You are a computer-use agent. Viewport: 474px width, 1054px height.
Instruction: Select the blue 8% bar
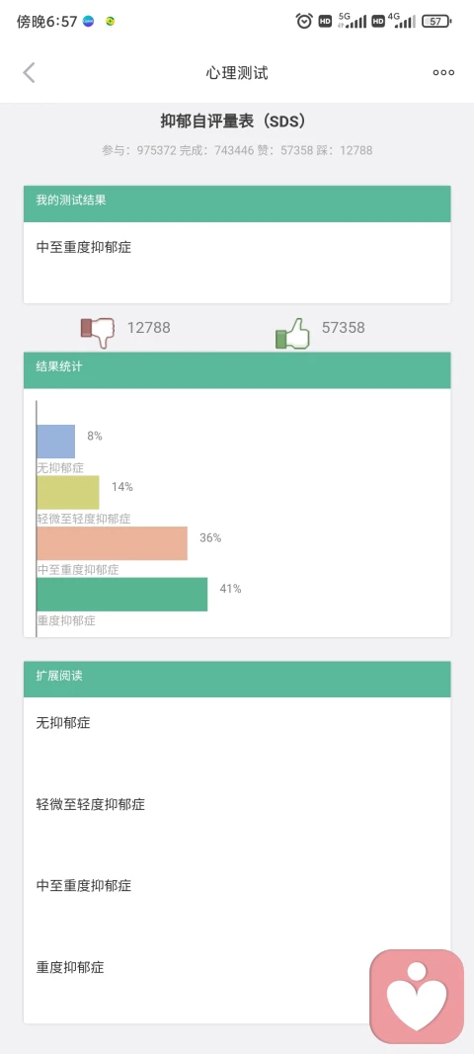tap(56, 442)
